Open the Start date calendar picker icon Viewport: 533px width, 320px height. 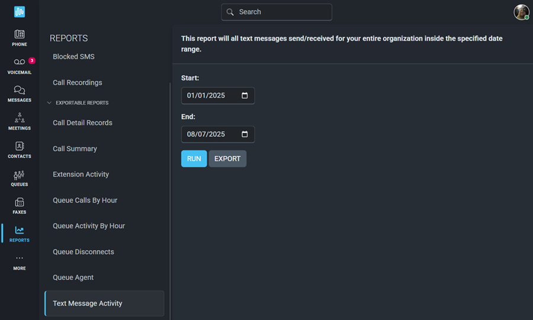(245, 95)
